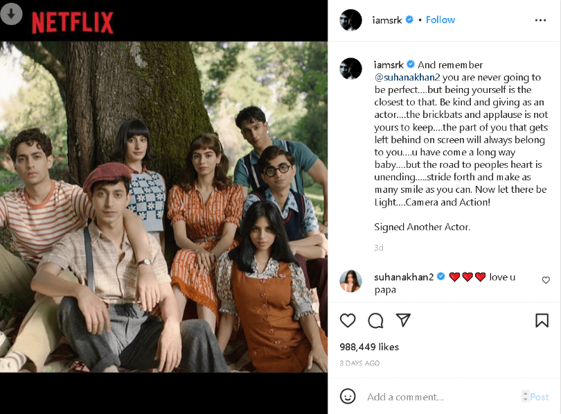Image resolution: width=561 pixels, height=414 pixels.
Task: Follow the iamsrk account
Action: tap(440, 19)
